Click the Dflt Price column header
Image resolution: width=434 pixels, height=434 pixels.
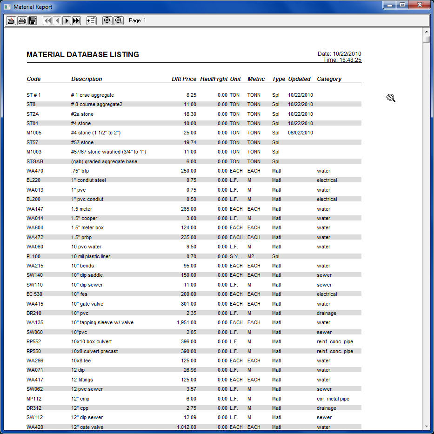click(x=184, y=79)
